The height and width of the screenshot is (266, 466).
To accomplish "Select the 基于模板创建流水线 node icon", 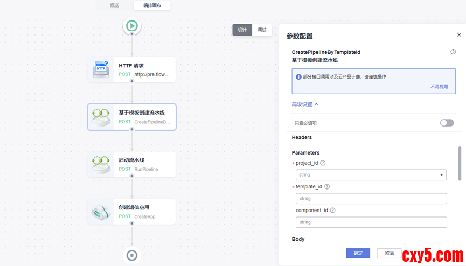I will [101, 117].
